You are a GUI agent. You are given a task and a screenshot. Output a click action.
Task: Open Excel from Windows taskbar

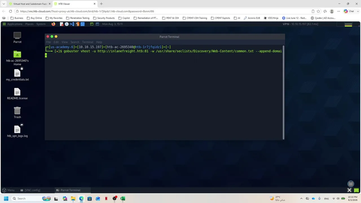coord(123,198)
